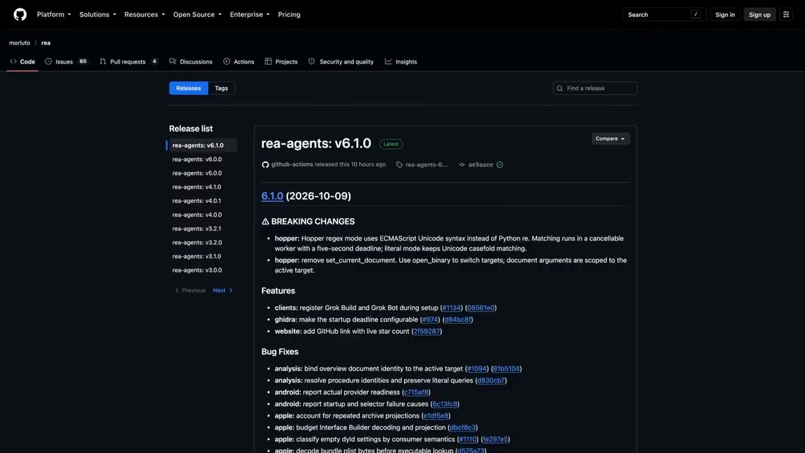
Task: Open commit 08561e0 link
Action: tap(481, 308)
